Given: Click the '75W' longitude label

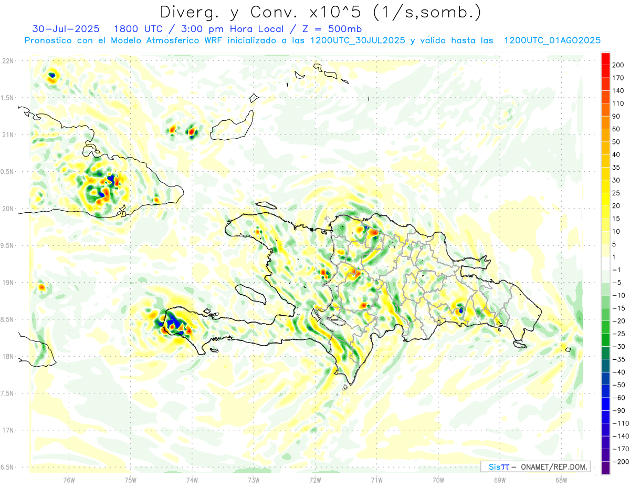Looking at the screenshot, I should click(x=130, y=480).
